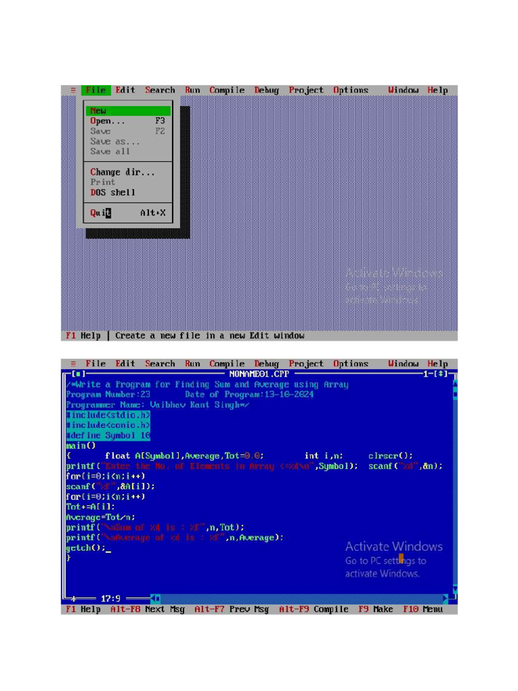Click the editor window close box [■]

pos(78,374)
